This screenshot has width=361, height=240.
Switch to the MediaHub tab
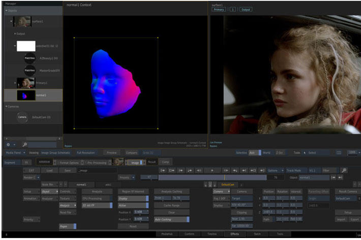pyautogui.click(x=167, y=234)
